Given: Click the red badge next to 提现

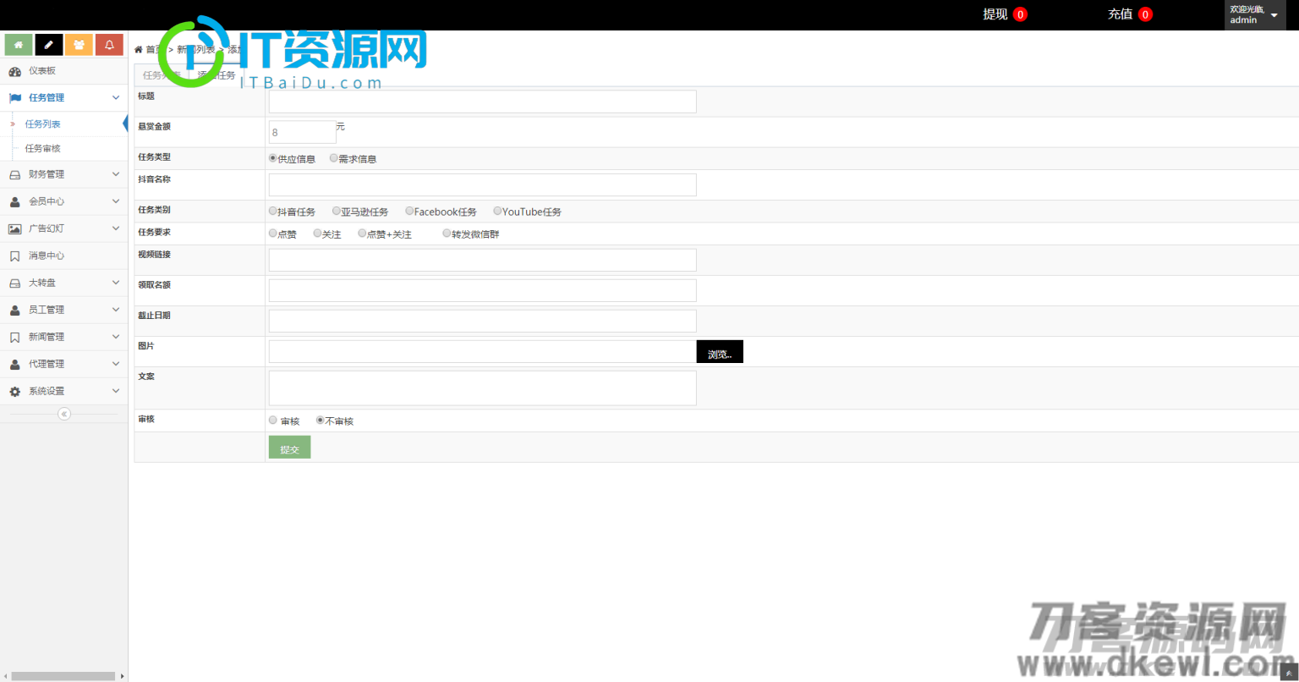Looking at the screenshot, I should tap(1020, 14).
